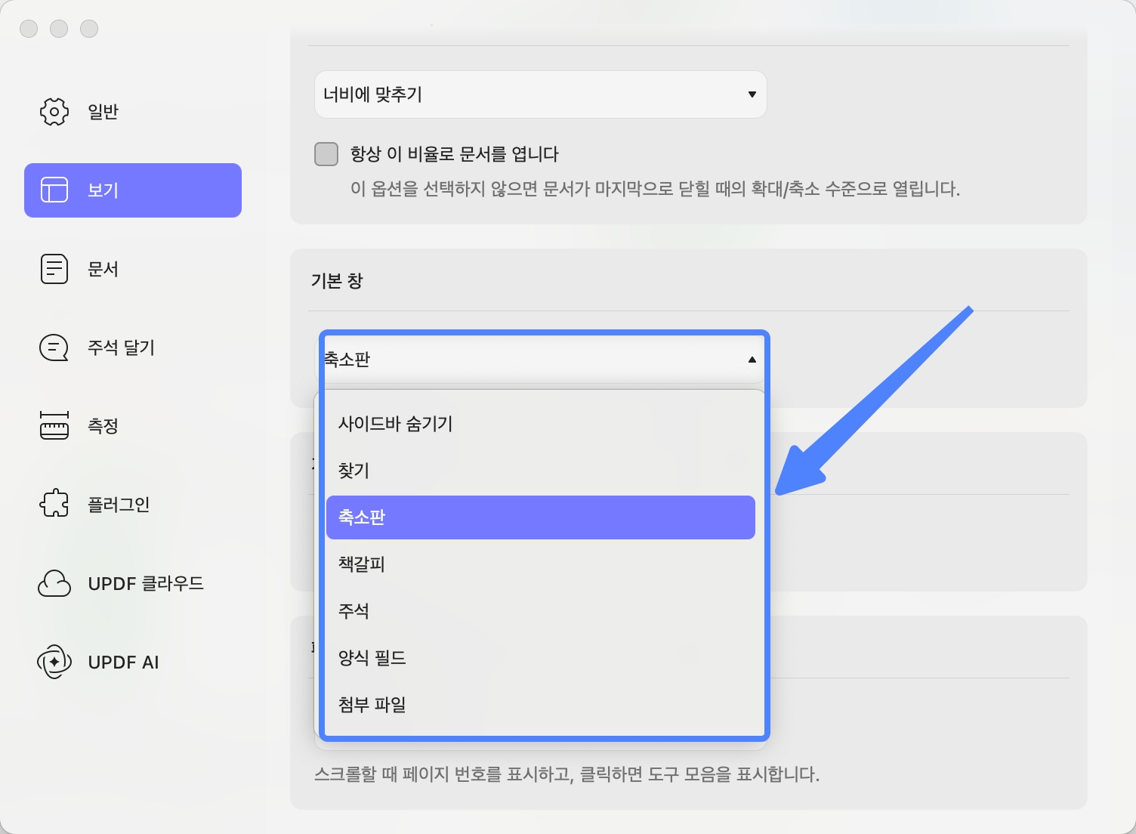Viewport: 1136px width, 834px height.
Task: Click the 주석 달기 comment bubble icon
Action: click(54, 347)
